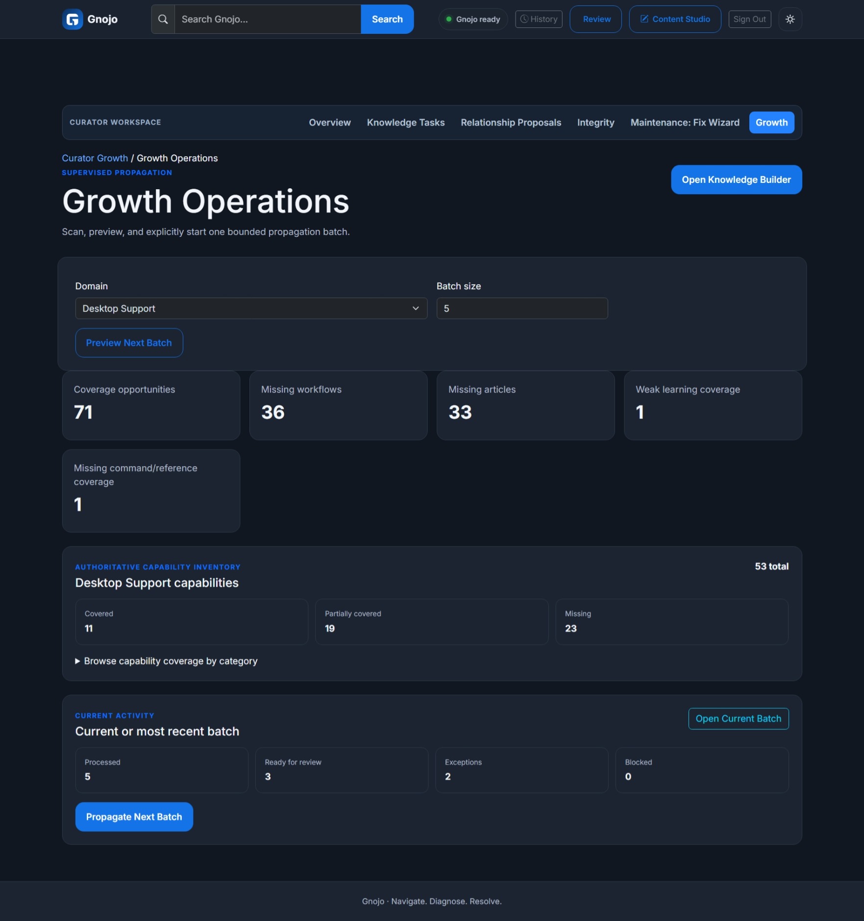Focus the Search Gnojo input field

268,19
